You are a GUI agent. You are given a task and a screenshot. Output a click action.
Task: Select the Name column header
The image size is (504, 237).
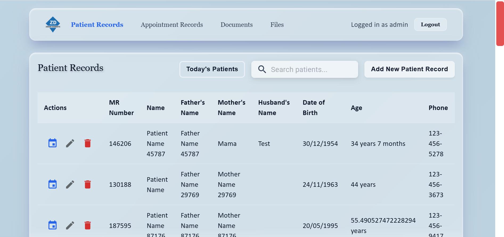pos(156,108)
